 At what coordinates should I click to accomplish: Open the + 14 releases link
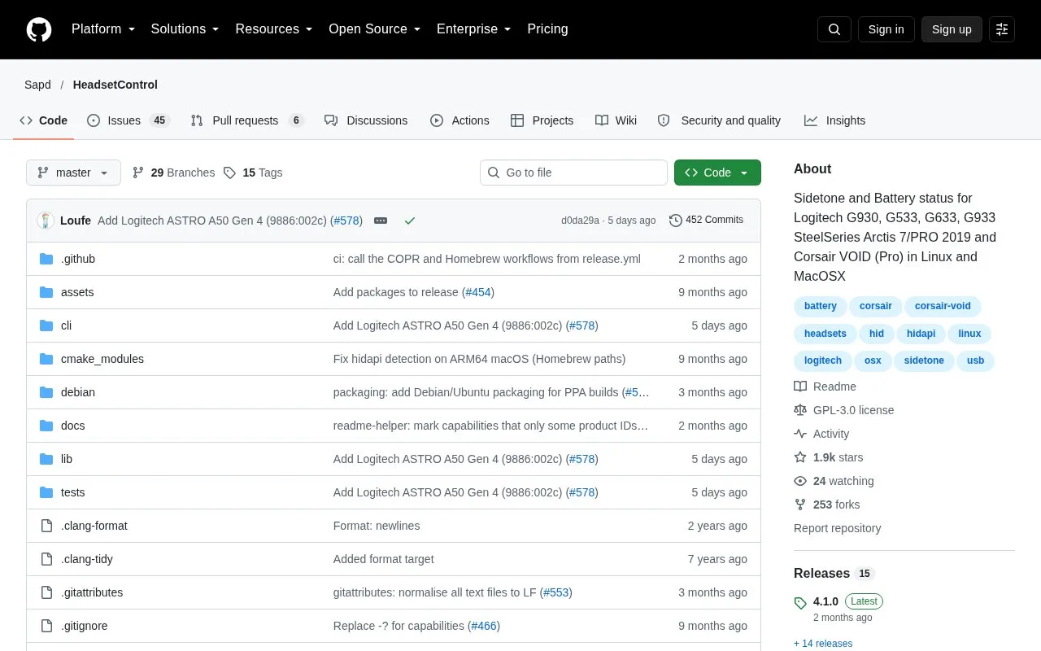click(823, 644)
